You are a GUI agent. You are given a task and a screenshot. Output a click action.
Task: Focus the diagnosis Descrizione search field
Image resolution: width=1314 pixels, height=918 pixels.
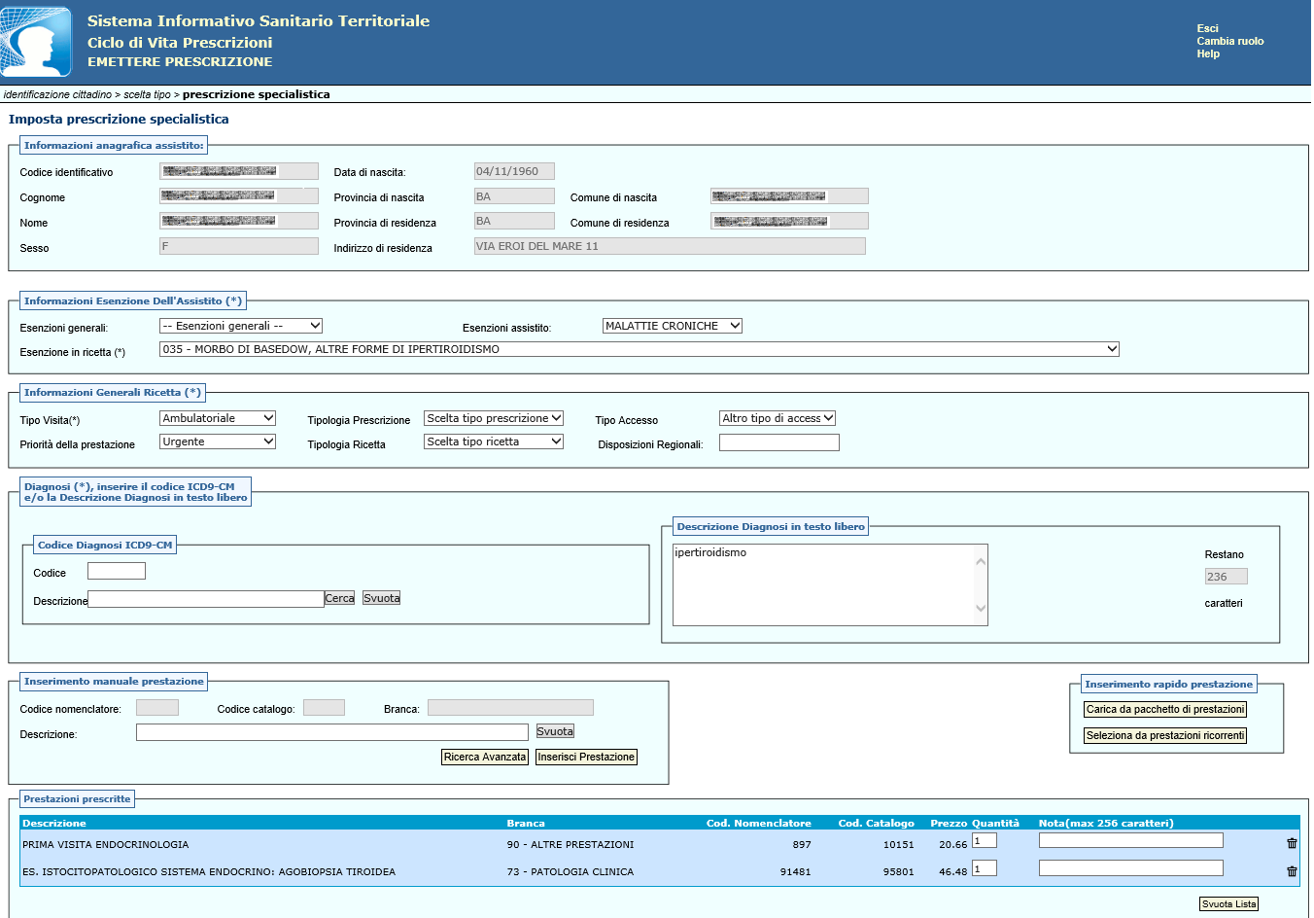pos(206,599)
